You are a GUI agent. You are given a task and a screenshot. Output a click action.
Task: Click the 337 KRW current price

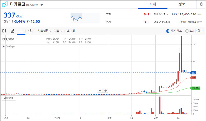[x=13, y=15]
